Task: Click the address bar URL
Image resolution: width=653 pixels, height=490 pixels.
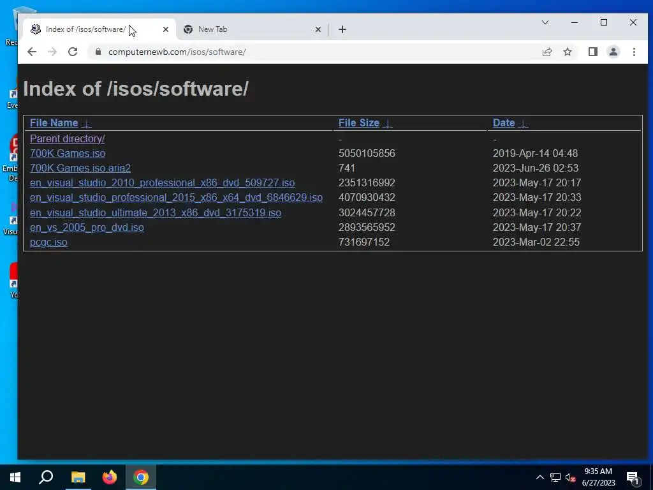Action: pos(177,52)
